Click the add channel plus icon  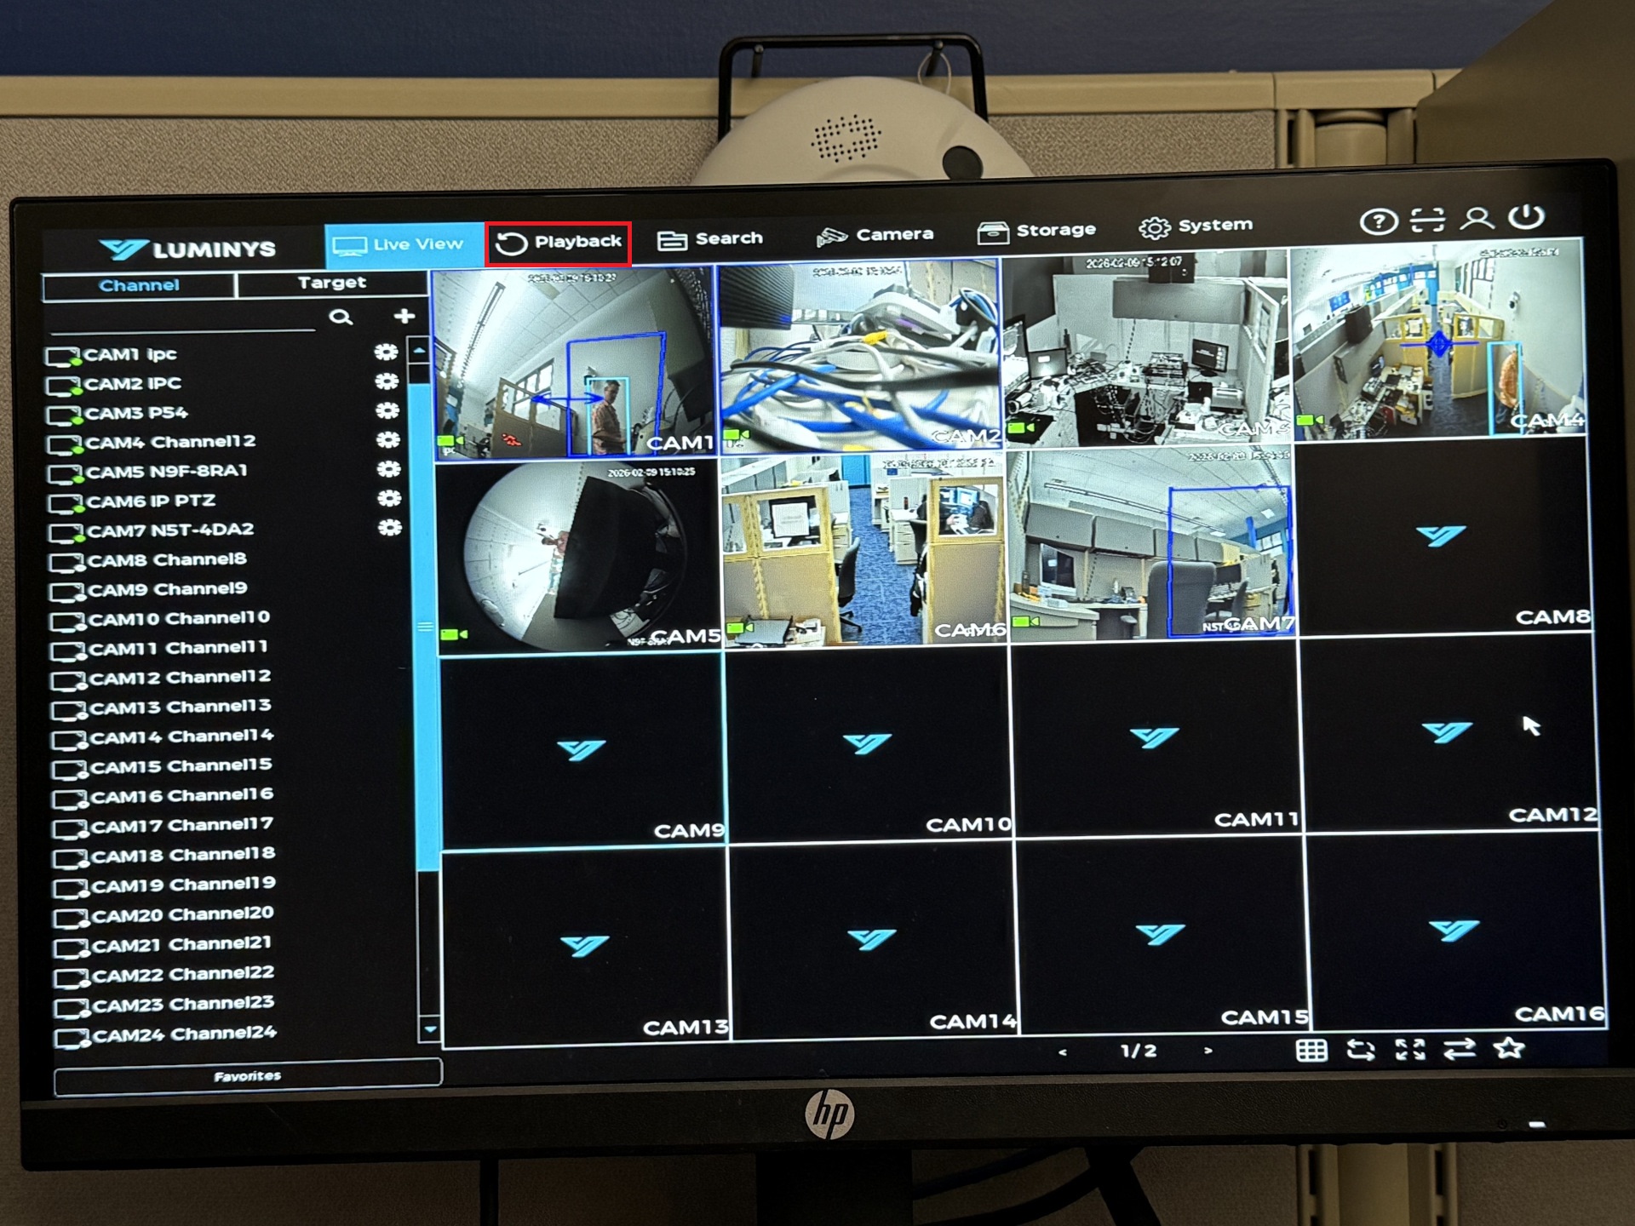click(404, 317)
